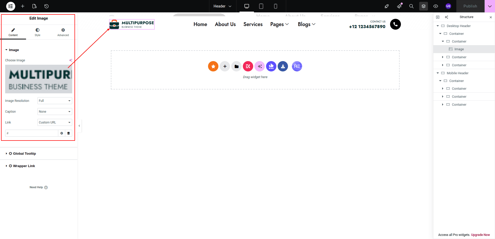The image size is (495, 239).
Task: Switch to the Style tab
Action: point(38,32)
